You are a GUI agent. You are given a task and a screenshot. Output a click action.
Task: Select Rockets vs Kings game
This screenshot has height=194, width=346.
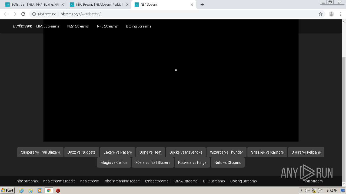(192, 162)
